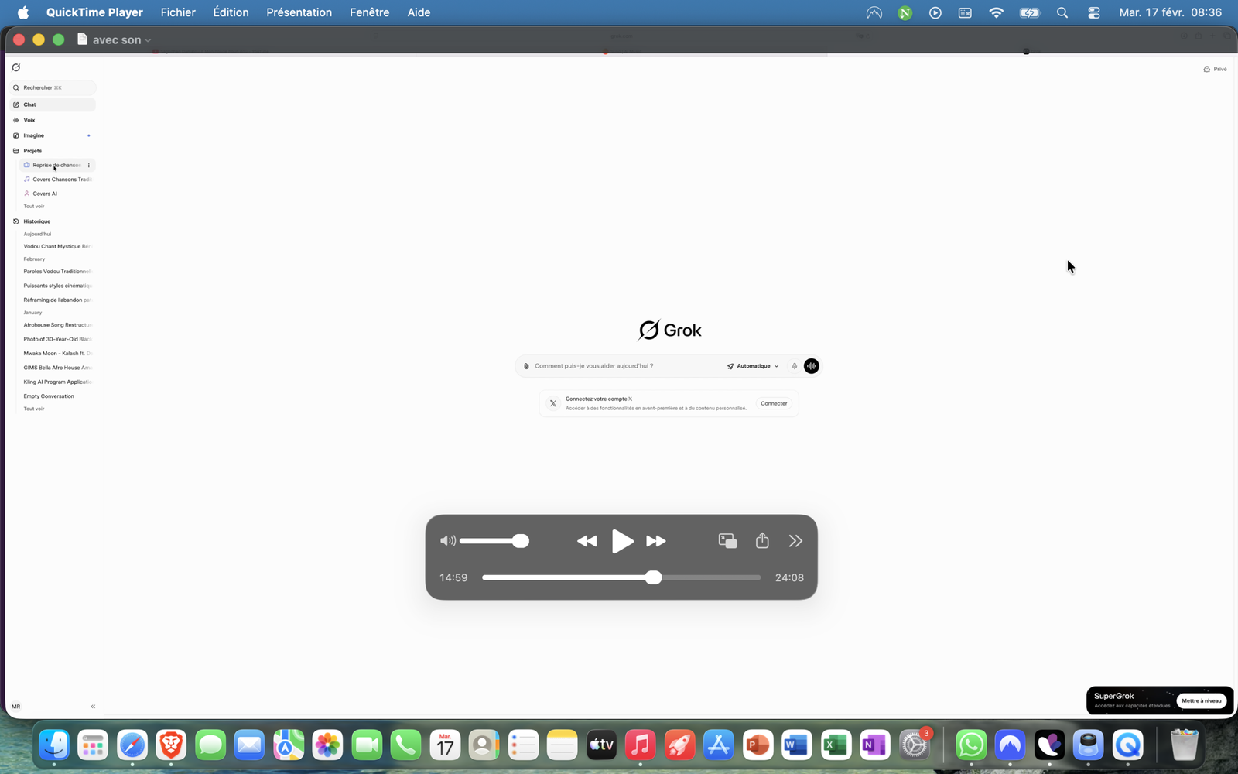
Task: Click the rewind button
Action: click(587, 541)
